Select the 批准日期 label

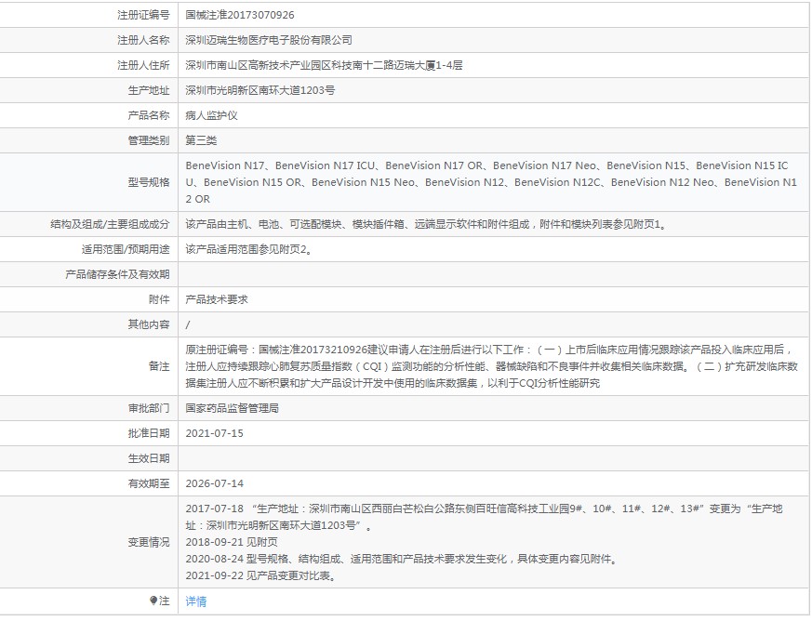click(x=149, y=433)
